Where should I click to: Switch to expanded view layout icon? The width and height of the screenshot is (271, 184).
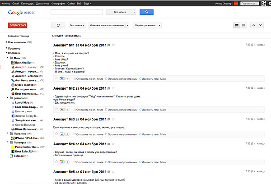[x=243, y=25]
